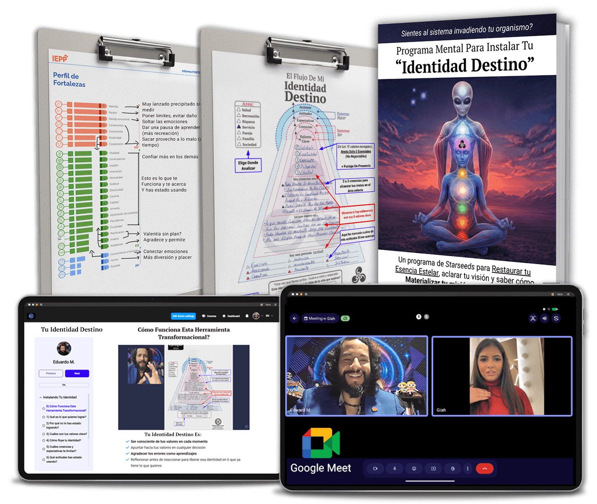Click the Edit theme settings button
Image resolution: width=597 pixels, height=504 pixels.
(183, 316)
